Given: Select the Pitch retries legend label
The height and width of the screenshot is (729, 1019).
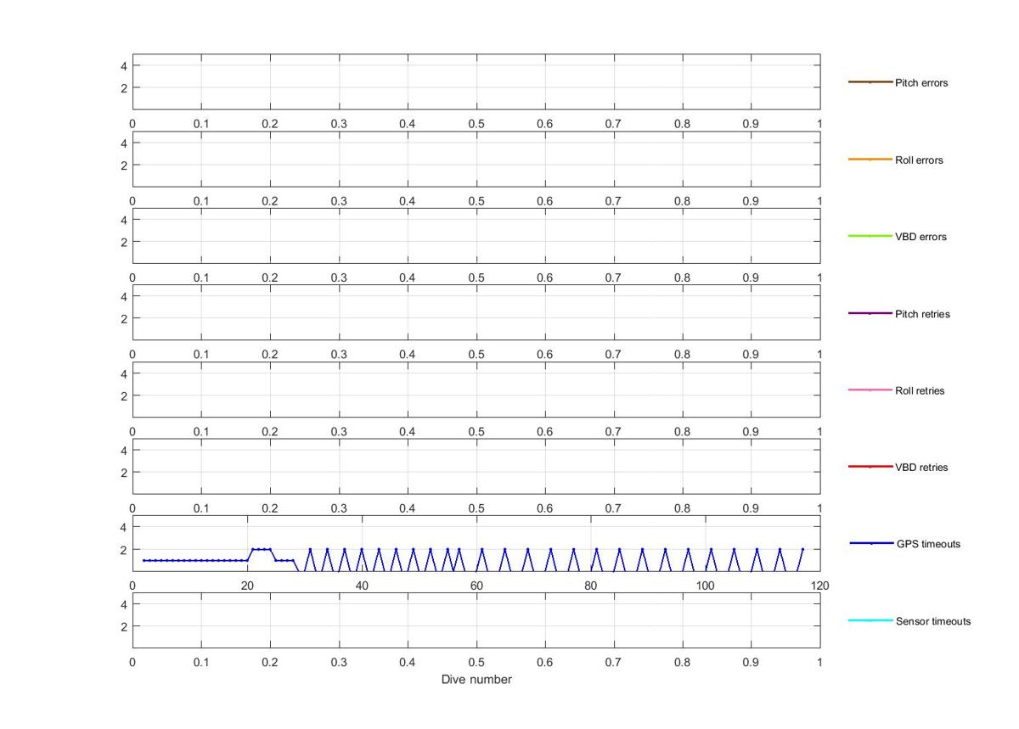Looking at the screenshot, I should 922,314.
